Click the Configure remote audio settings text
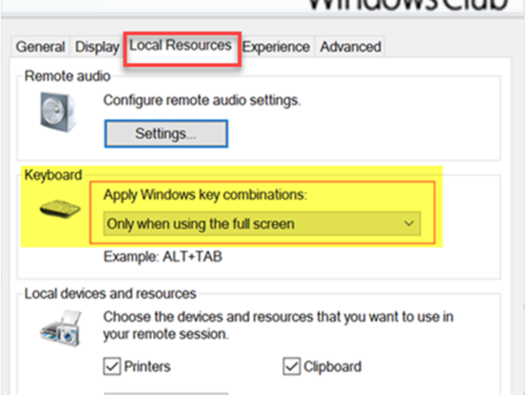This screenshot has width=527, height=395. tap(202, 101)
